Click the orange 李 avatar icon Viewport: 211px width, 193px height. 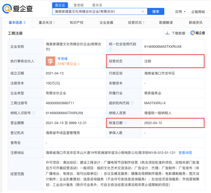click(x=50, y=61)
